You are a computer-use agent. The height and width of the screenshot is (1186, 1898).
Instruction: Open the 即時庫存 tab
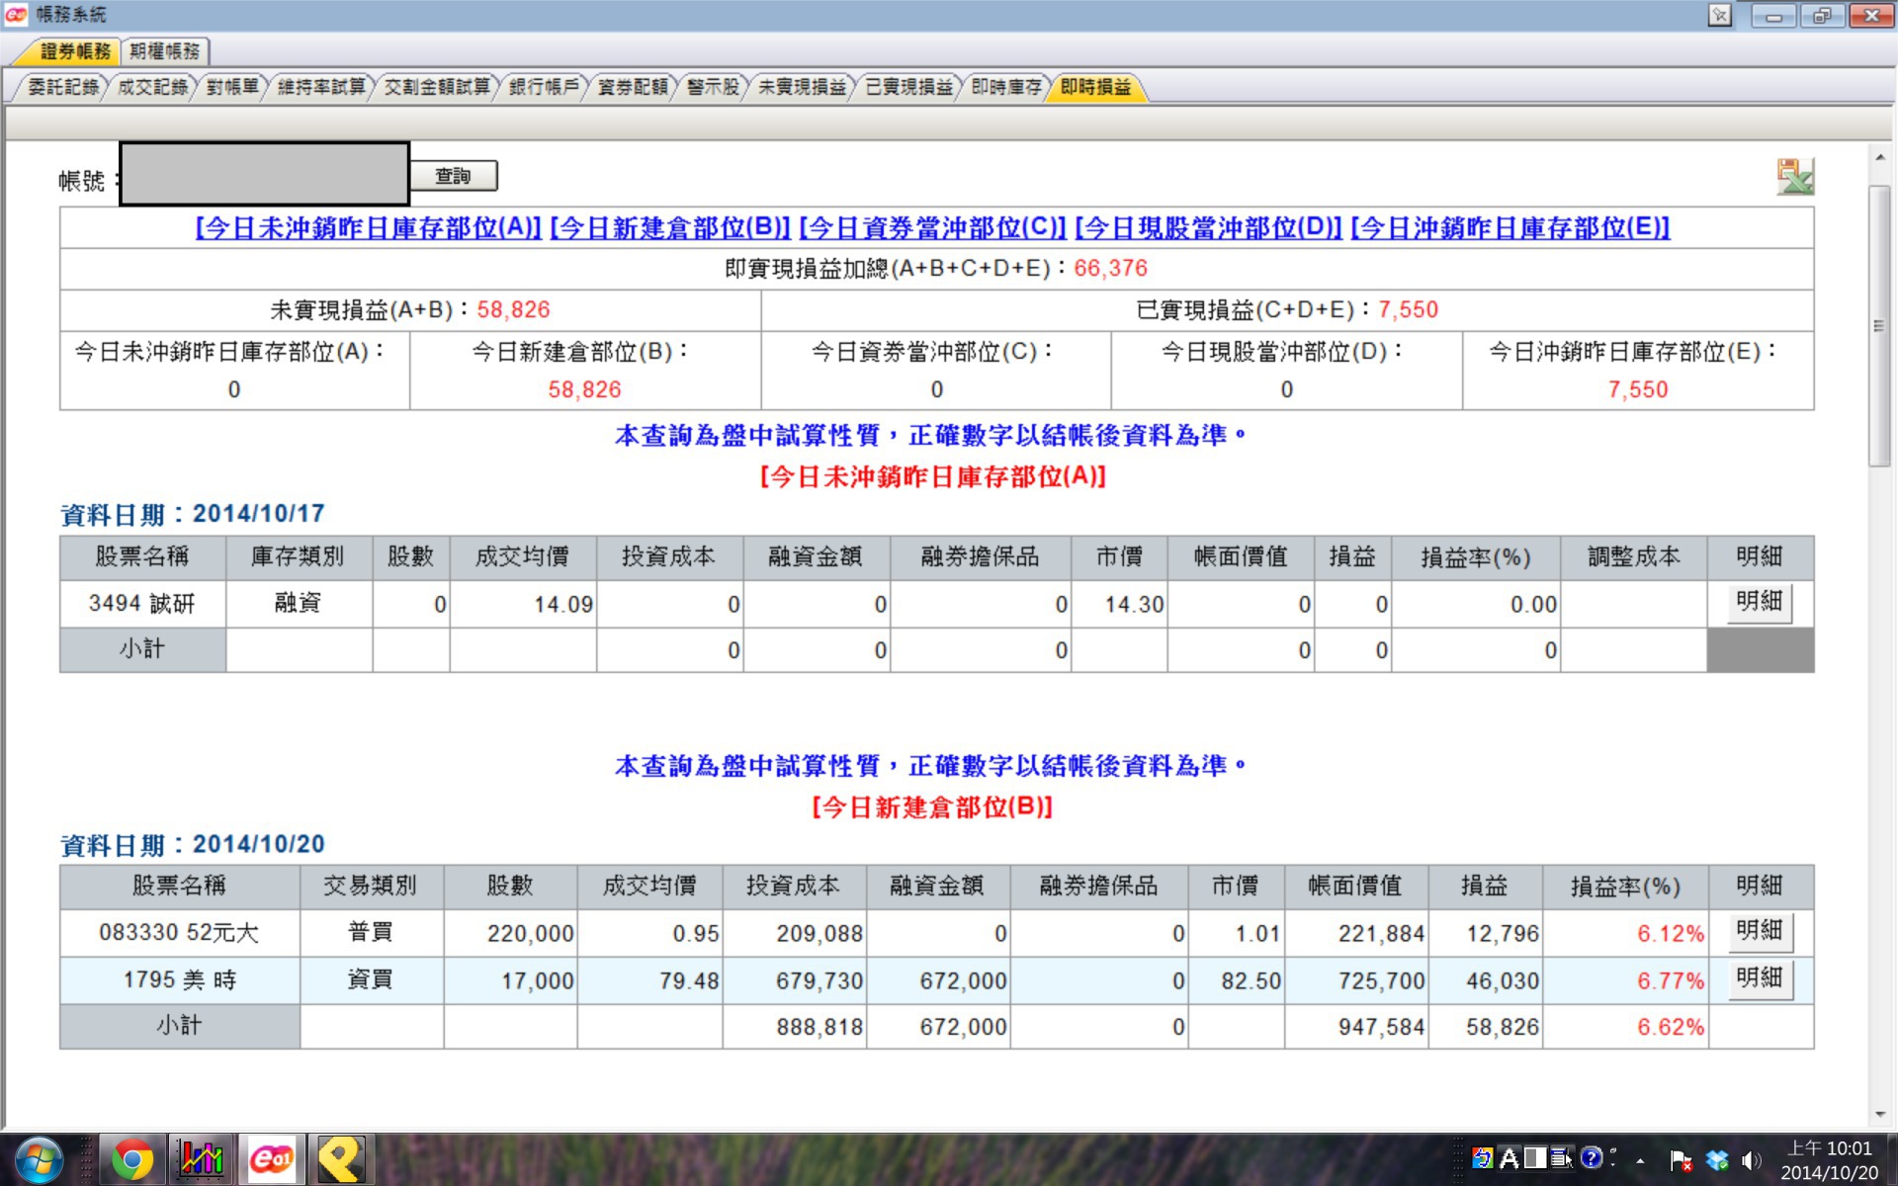coord(1006,87)
